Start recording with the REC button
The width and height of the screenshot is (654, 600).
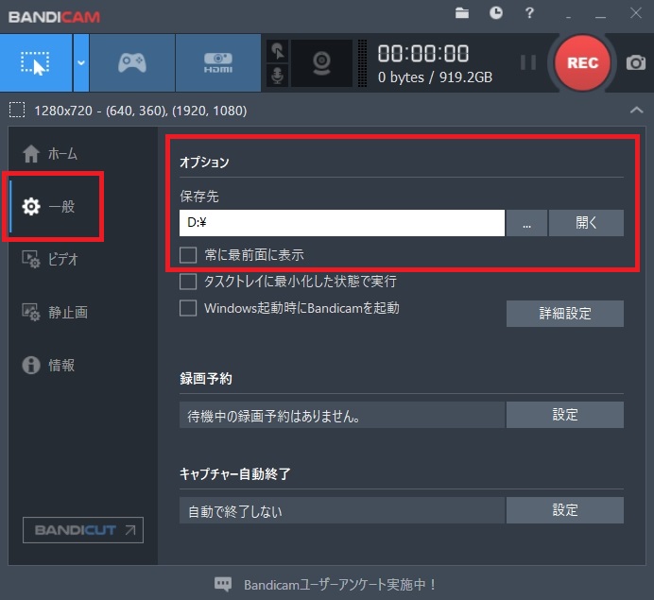click(x=582, y=63)
